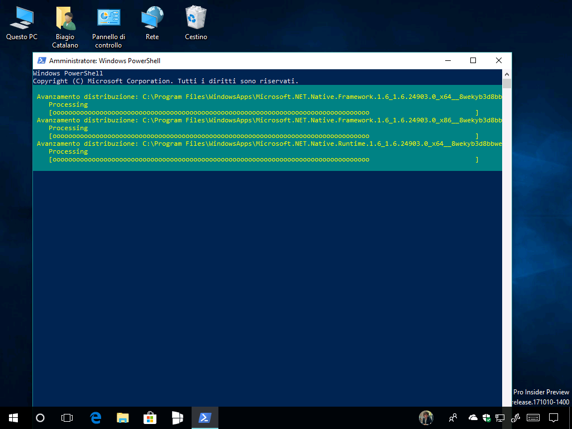Click the Framework x64 progress bar
Image resolution: width=572 pixels, height=429 pixels.
pyautogui.click(x=264, y=112)
